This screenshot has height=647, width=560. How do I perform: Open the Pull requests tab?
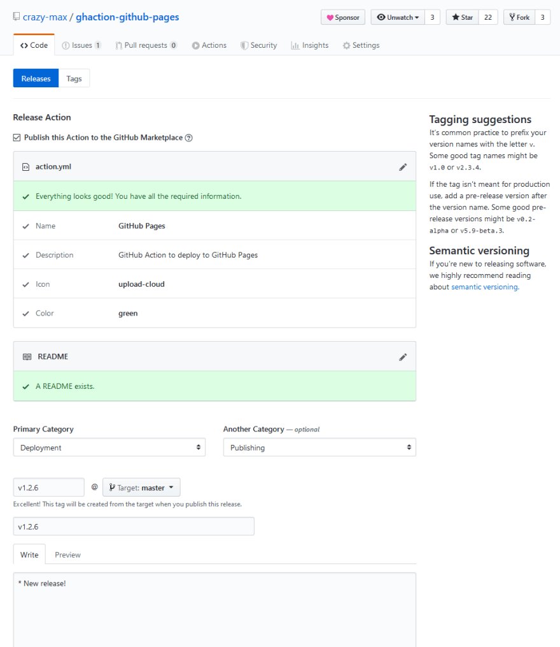point(146,45)
